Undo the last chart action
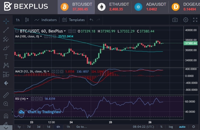 [x=91, y=20]
